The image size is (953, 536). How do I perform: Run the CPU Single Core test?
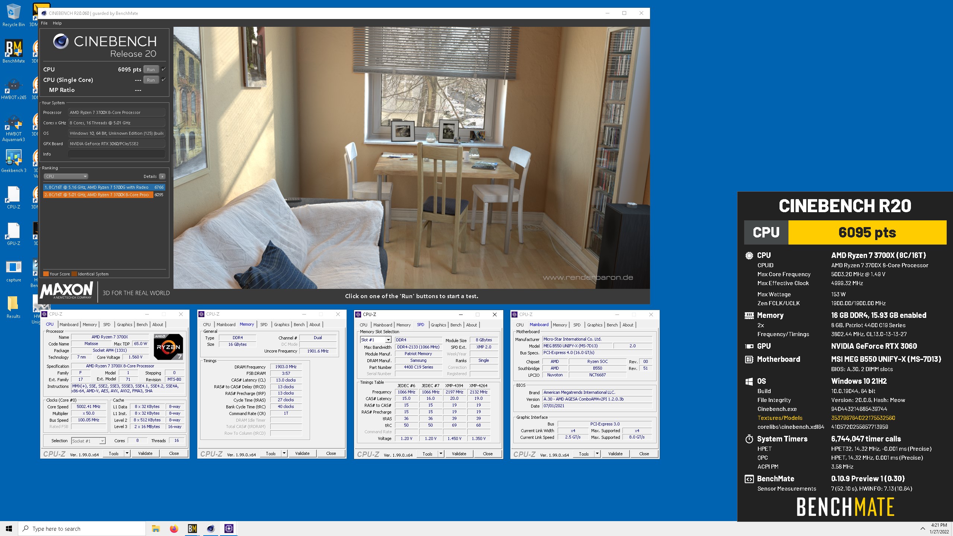(x=151, y=80)
